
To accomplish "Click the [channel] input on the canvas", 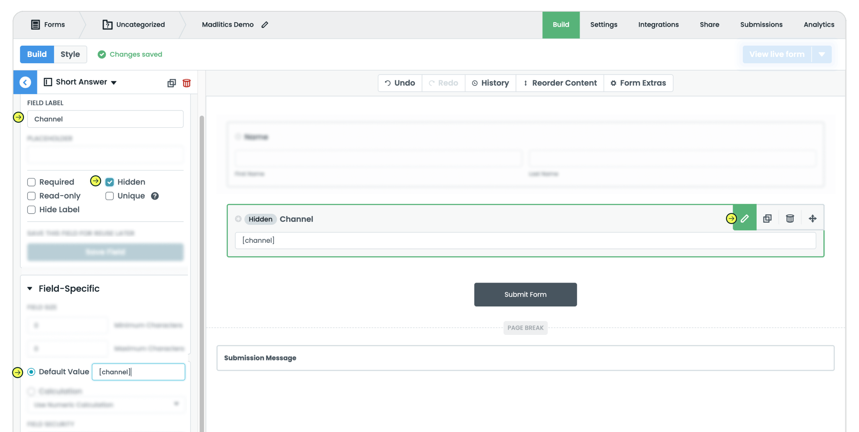I will [x=525, y=240].
